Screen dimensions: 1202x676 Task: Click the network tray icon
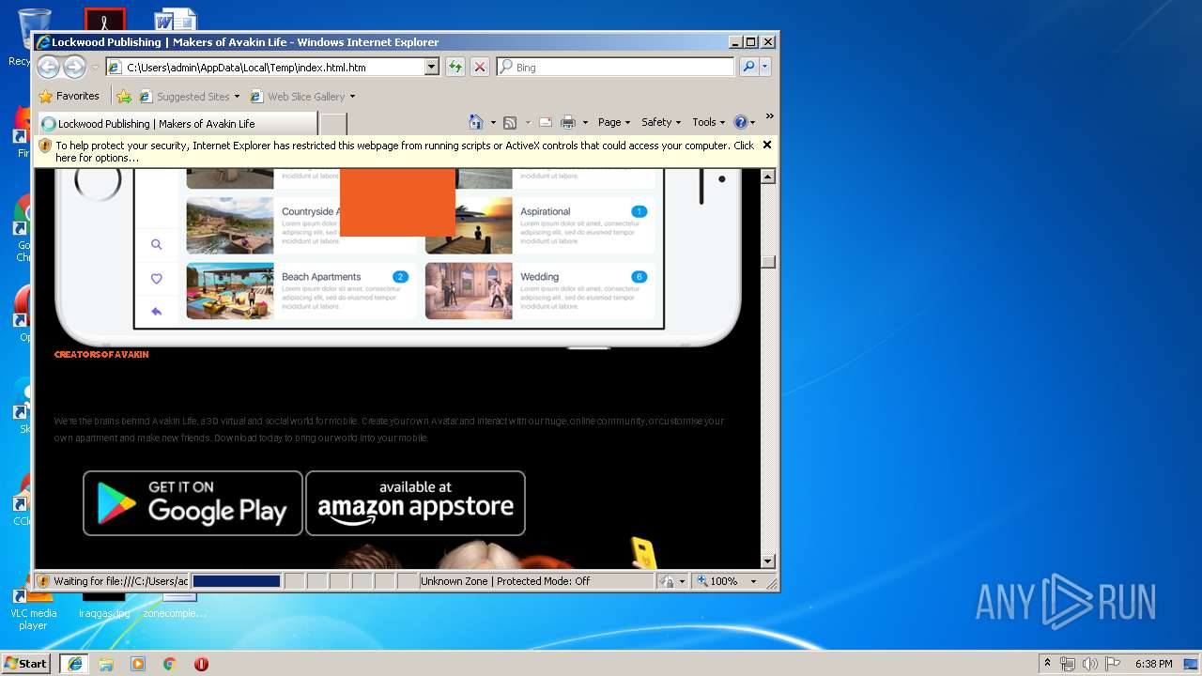(x=1068, y=664)
